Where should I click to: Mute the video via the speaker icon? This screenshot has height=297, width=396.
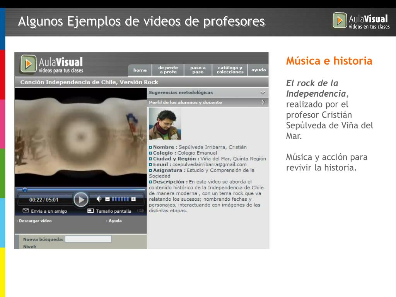click(x=99, y=199)
